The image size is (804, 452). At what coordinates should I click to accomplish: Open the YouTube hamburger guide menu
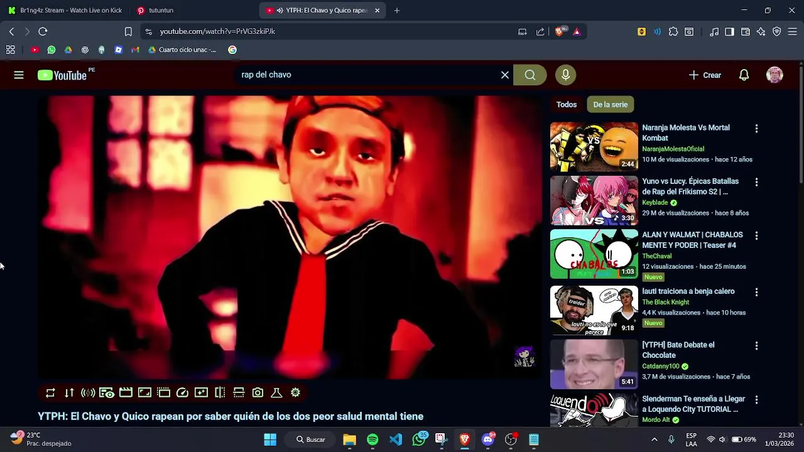click(x=19, y=75)
